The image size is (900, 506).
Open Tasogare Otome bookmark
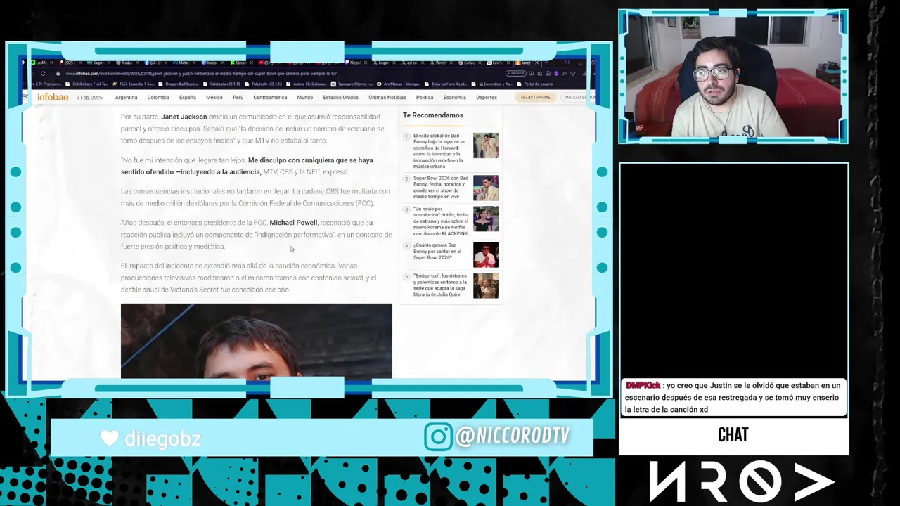(352, 84)
